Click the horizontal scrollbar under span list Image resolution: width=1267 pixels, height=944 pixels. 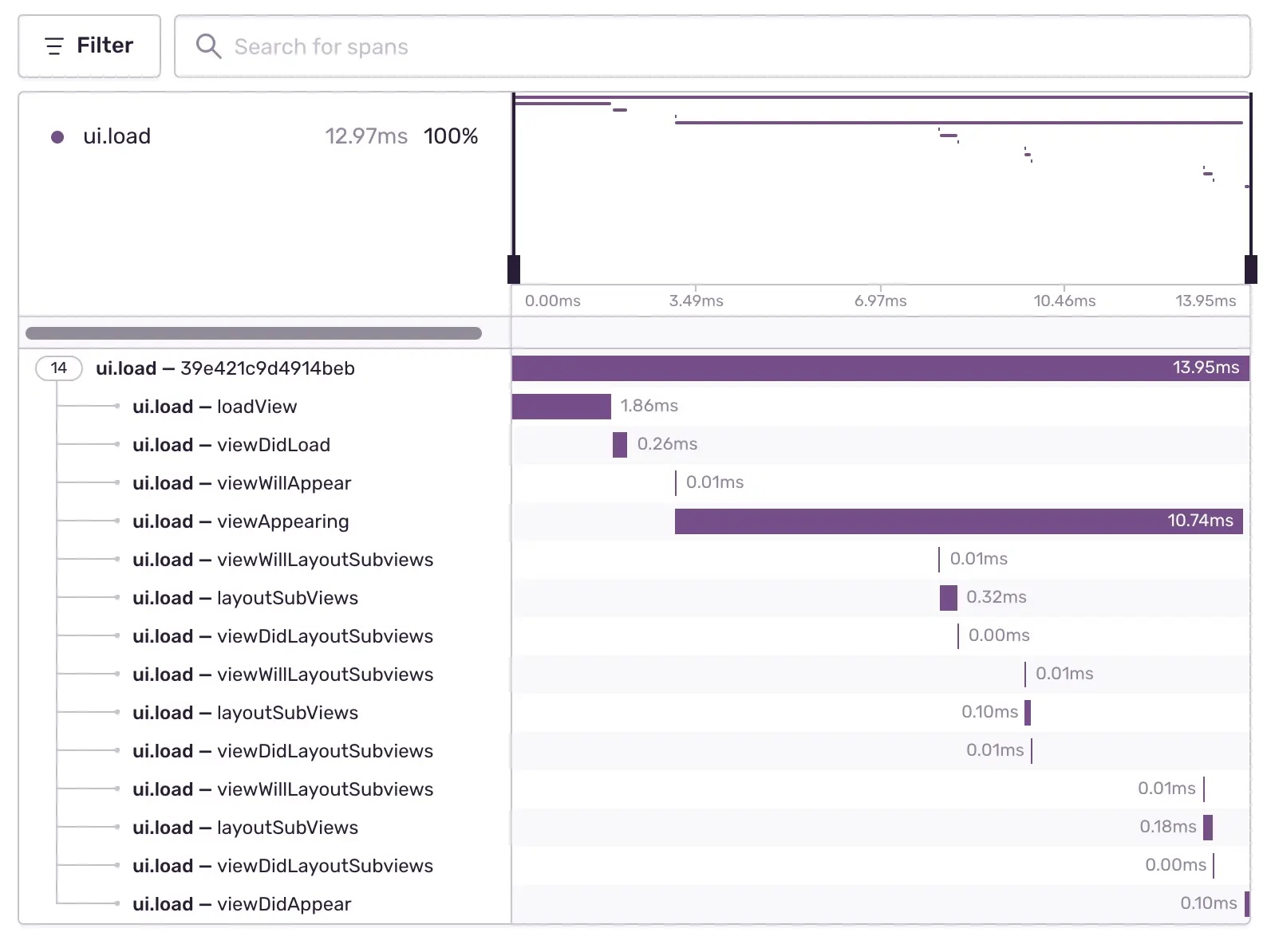click(x=254, y=333)
